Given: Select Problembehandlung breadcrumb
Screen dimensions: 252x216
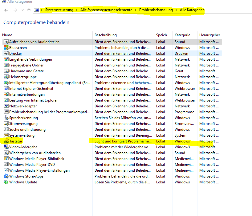Looking at the screenshot, I should [x=156, y=10].
